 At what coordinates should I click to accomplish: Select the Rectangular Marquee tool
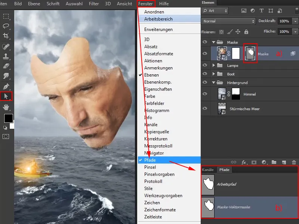point(6,16)
